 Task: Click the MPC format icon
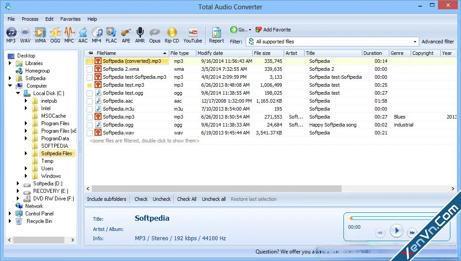[69, 32]
